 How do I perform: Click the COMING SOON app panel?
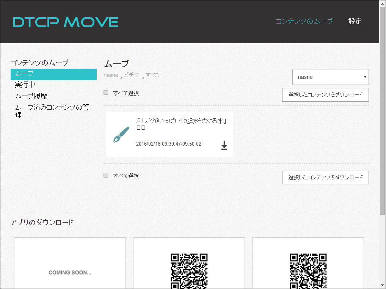(70, 272)
